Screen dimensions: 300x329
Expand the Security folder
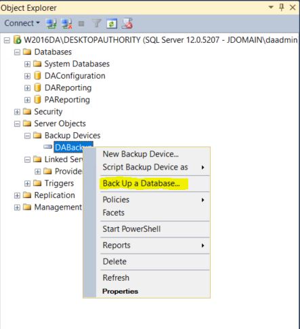pos(17,112)
